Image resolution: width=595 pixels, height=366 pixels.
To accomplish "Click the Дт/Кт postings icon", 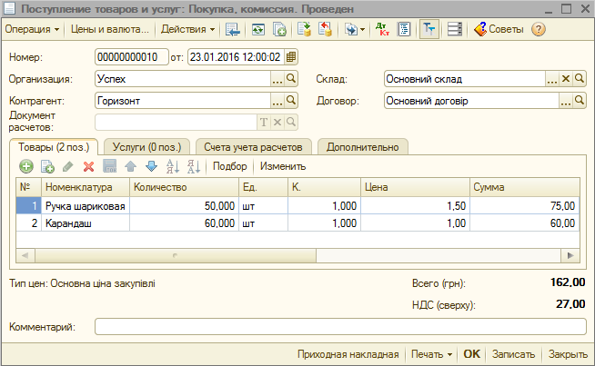I will (384, 29).
